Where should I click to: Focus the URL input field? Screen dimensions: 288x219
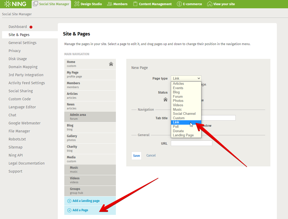pos(191,143)
